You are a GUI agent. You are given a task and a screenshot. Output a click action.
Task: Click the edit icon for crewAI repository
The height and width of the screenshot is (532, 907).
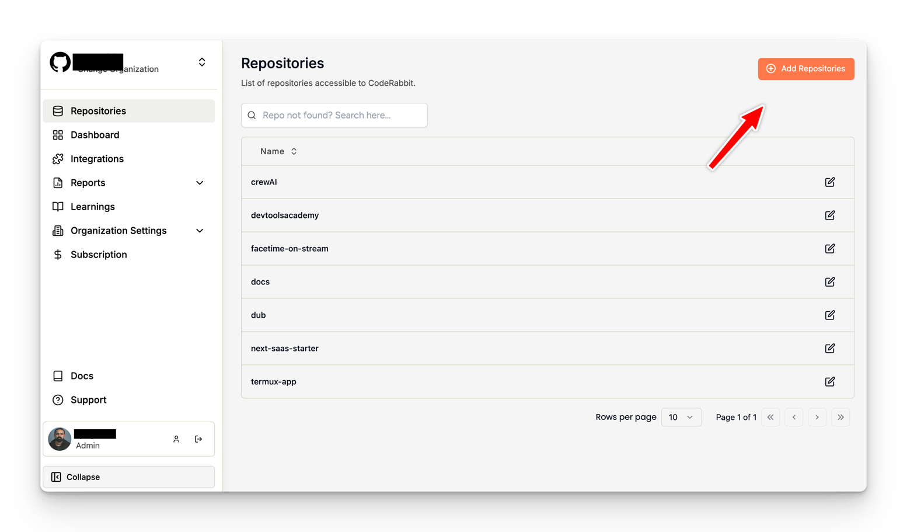pos(829,182)
